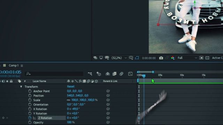Click the Scale expression pick whip

(x=108, y=100)
